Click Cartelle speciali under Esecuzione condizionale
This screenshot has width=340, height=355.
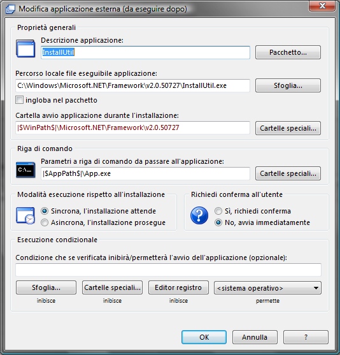point(113,287)
